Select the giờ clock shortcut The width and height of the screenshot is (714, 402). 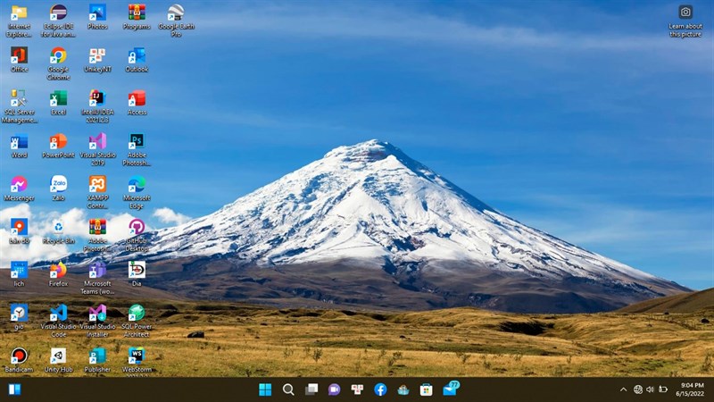tap(19, 317)
